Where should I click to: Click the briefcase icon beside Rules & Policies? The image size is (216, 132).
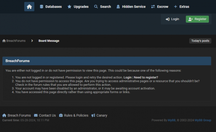[61, 115]
